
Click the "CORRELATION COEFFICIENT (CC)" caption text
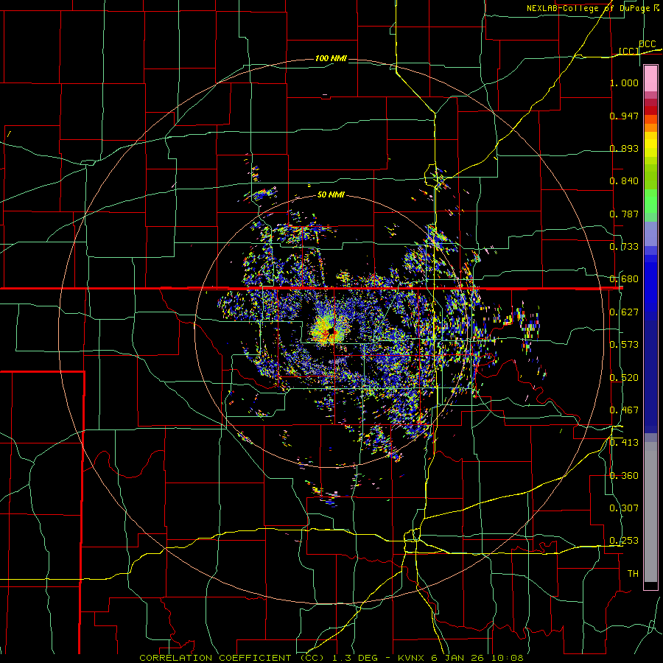[x=232, y=658]
